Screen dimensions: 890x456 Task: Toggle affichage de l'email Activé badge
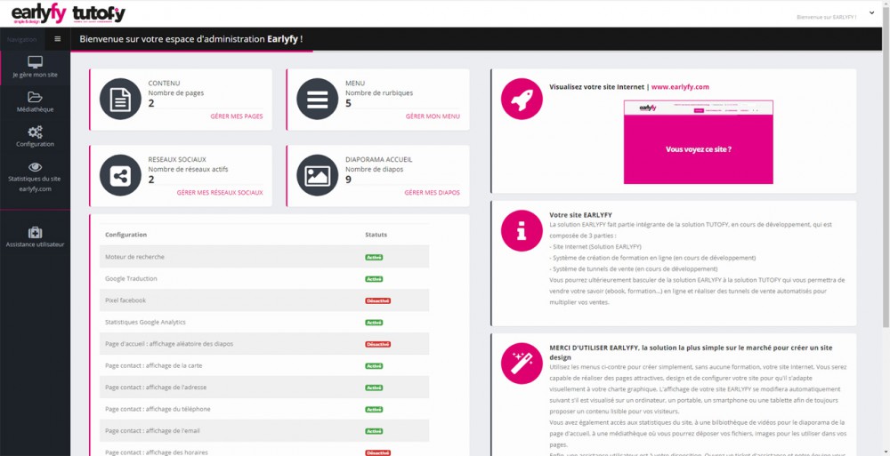374,432
